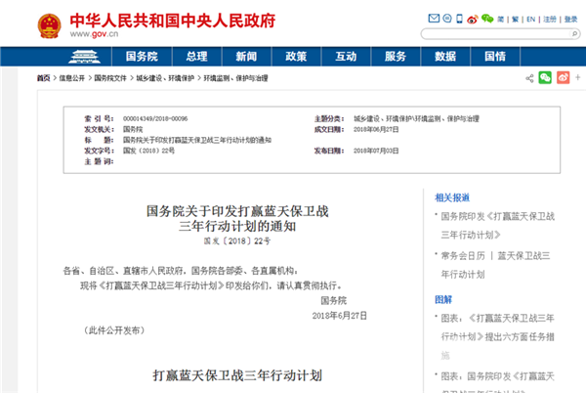Click the mail envelope icon in header

coord(435,18)
